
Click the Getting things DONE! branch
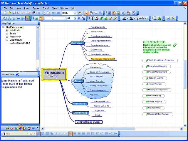coord(89,122)
